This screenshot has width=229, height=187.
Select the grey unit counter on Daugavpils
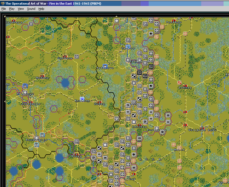click(x=36, y=138)
